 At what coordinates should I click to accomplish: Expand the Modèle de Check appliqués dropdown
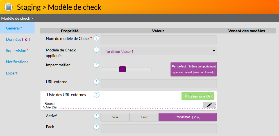pos(158,51)
